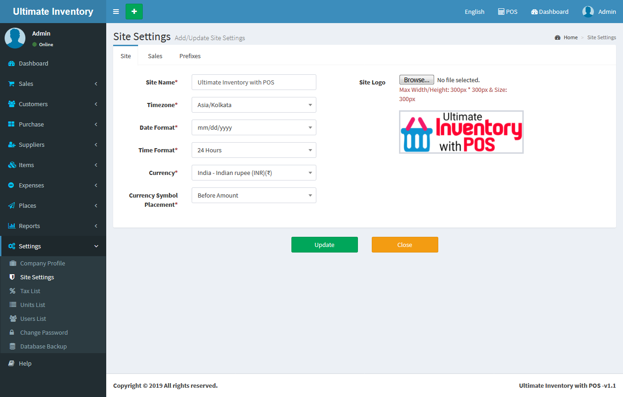Switch to the Sales settings tab
The width and height of the screenshot is (623, 397).
[x=155, y=56]
